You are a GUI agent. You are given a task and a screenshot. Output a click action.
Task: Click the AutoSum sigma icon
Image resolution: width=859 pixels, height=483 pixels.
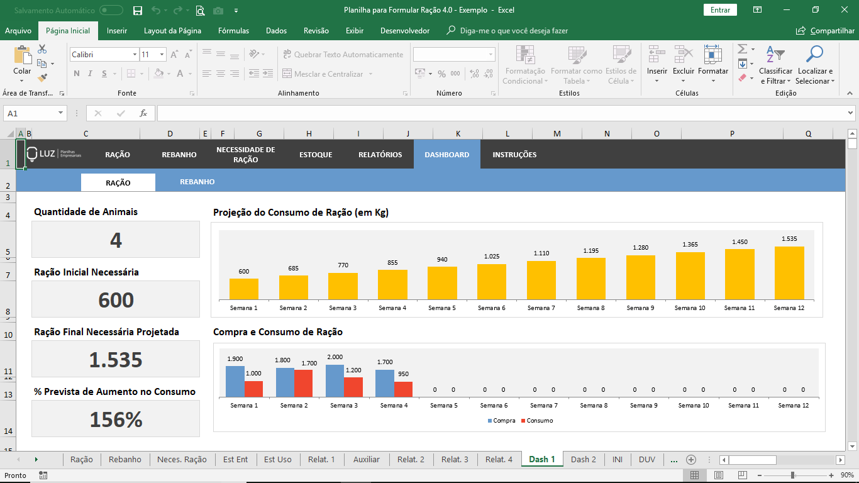(742, 49)
